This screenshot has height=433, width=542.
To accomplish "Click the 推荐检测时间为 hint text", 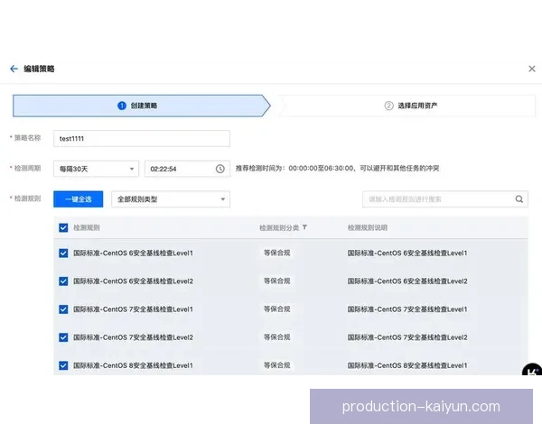I will (x=337, y=168).
